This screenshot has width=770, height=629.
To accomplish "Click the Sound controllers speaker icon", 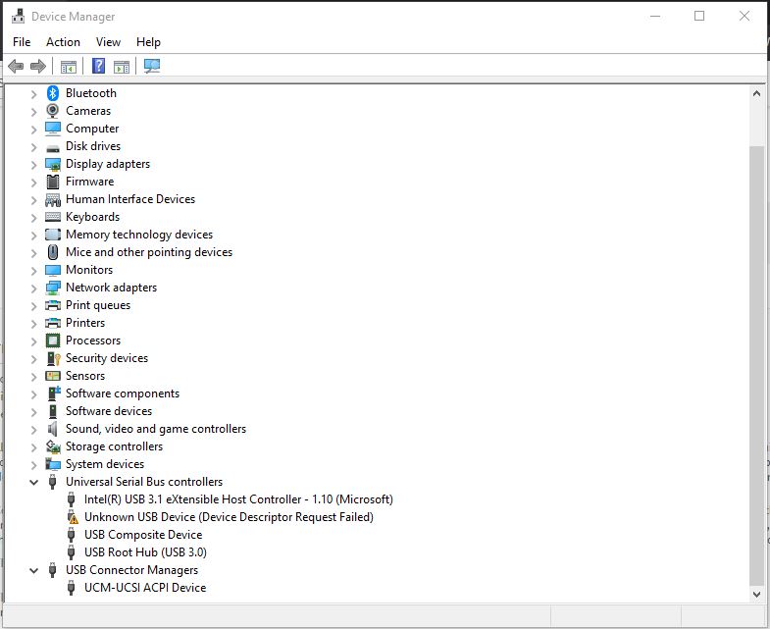I will [53, 429].
